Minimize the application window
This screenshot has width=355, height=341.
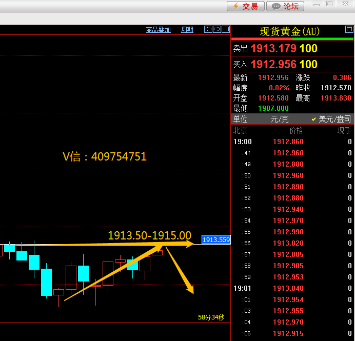point(317,4)
